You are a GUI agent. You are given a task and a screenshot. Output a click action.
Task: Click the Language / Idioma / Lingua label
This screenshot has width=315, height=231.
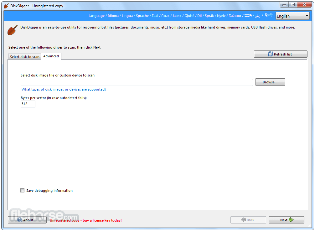(180, 16)
